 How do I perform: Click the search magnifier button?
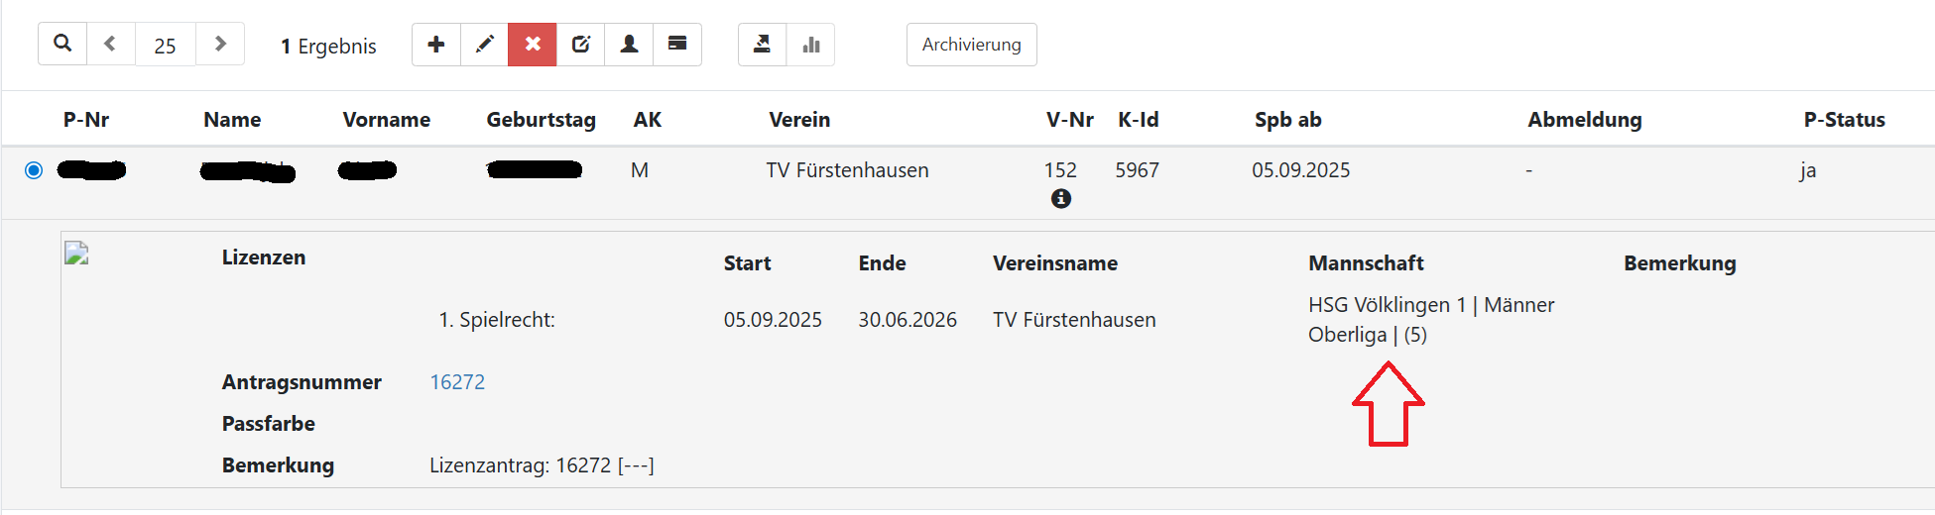[62, 45]
